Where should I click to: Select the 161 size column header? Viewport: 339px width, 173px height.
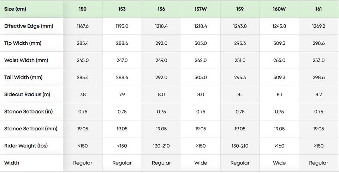pos(319,9)
